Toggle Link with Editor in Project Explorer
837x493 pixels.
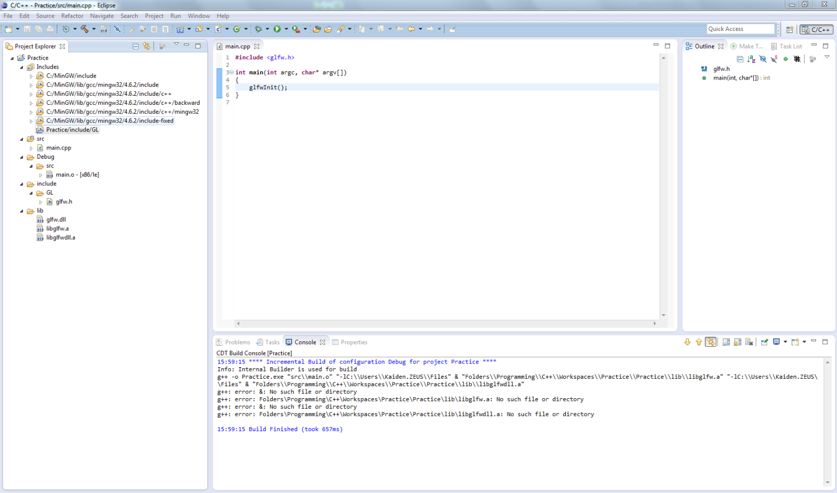click(x=147, y=46)
